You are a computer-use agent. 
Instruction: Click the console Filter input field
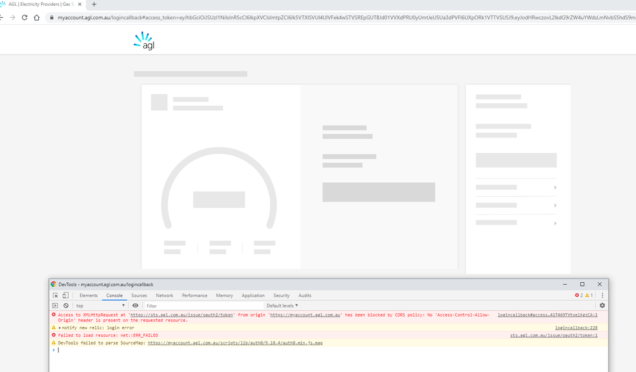(202, 306)
